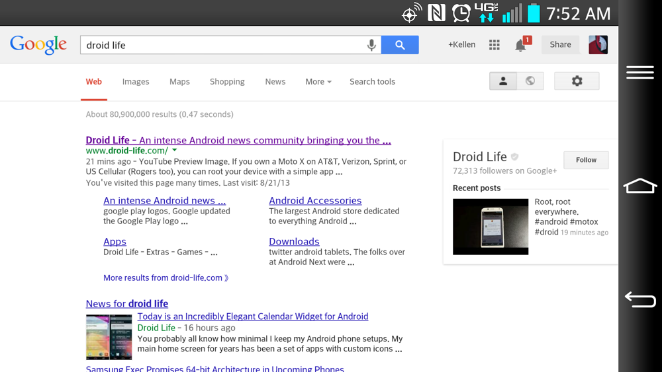Open the Android Accessories sitelink
This screenshot has width=662, height=372.
[315, 200]
